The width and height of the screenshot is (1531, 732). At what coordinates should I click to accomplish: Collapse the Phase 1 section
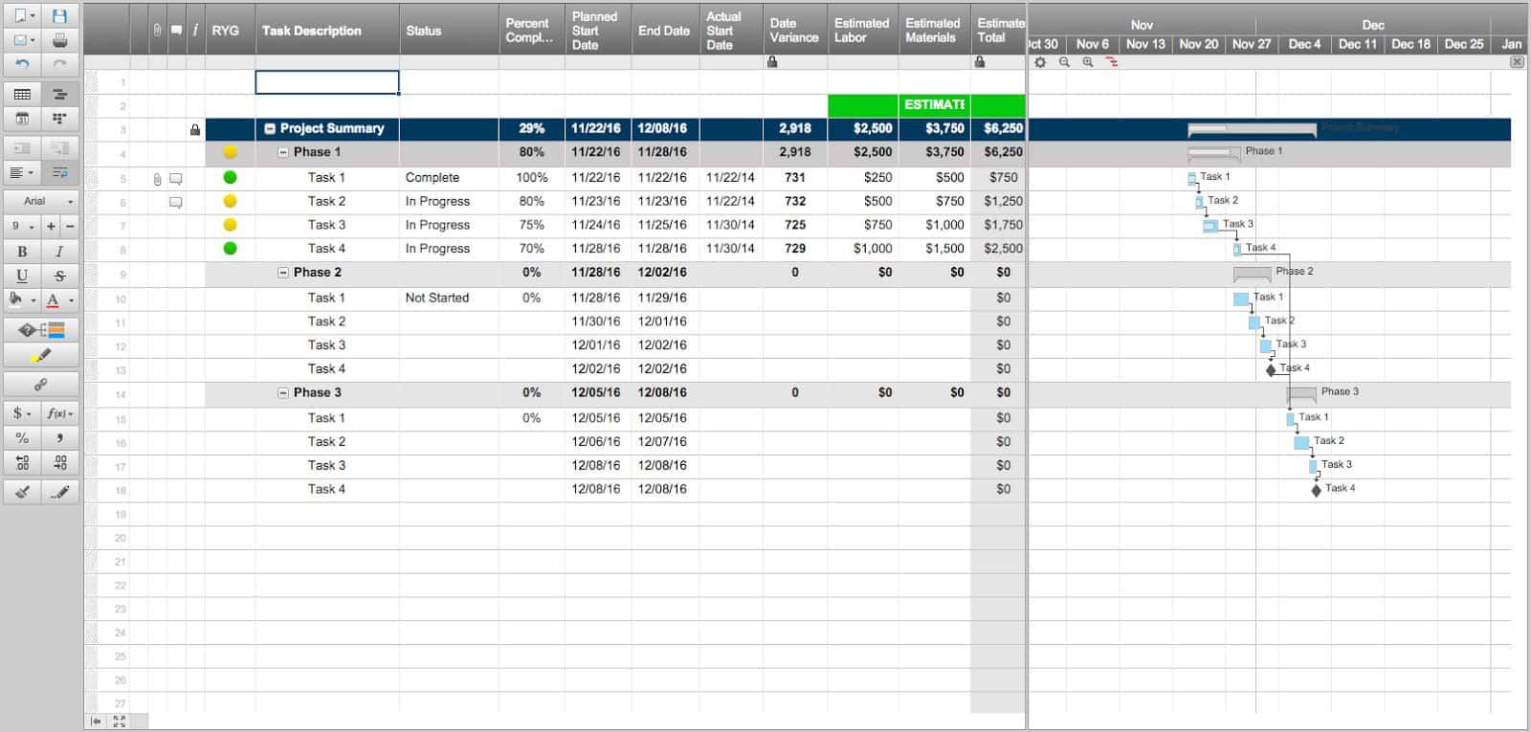coord(283,152)
